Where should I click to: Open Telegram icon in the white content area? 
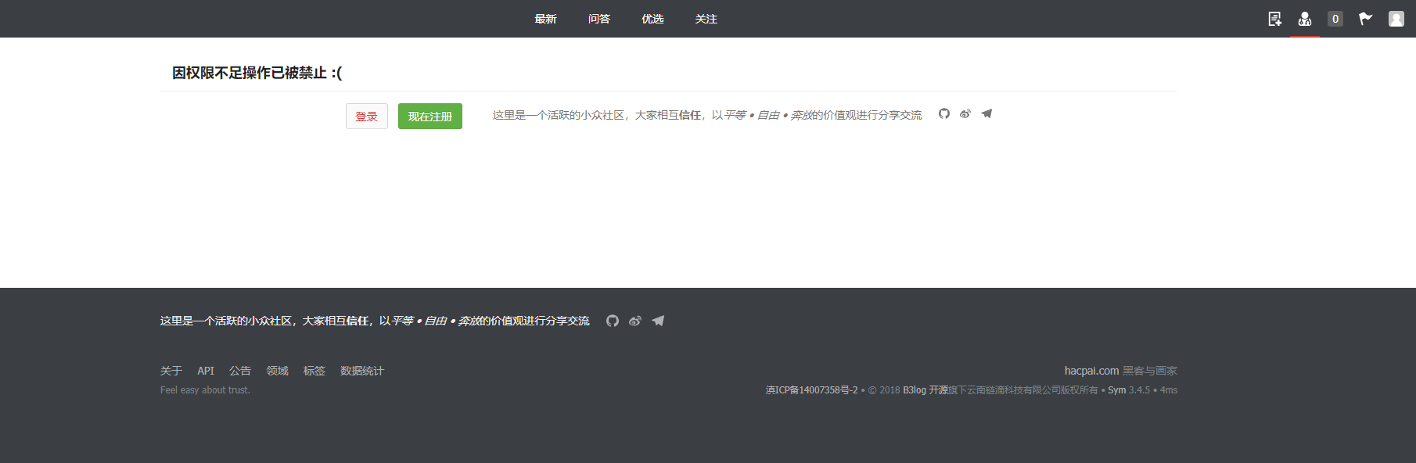(987, 114)
